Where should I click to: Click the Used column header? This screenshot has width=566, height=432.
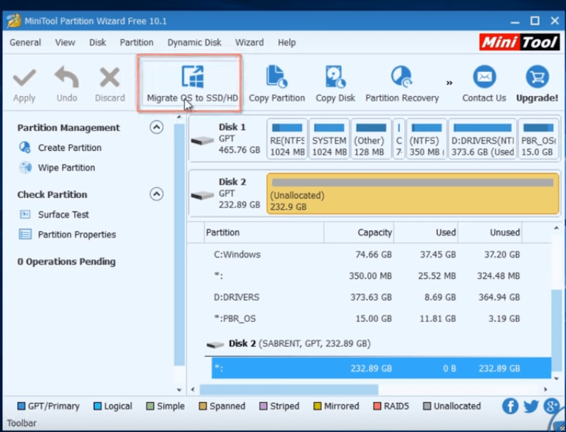(426, 233)
